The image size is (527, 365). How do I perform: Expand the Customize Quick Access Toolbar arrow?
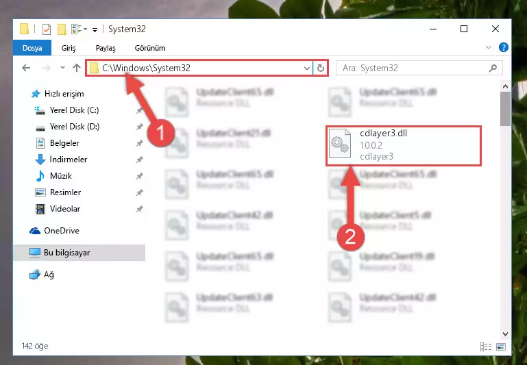point(95,30)
